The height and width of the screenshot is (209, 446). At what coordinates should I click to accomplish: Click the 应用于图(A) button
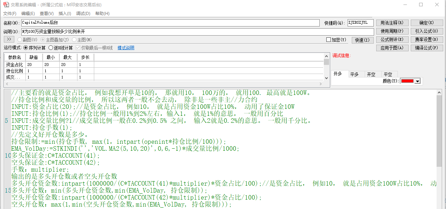tap(392, 48)
